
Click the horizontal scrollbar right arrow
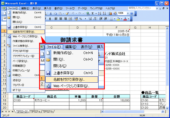click(x=163, y=111)
